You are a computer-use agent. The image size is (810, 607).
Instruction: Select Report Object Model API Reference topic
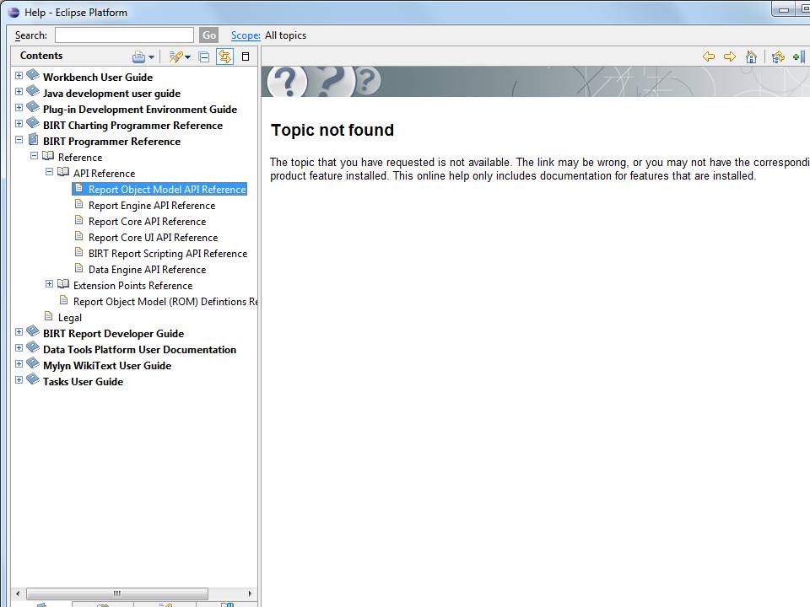167,190
